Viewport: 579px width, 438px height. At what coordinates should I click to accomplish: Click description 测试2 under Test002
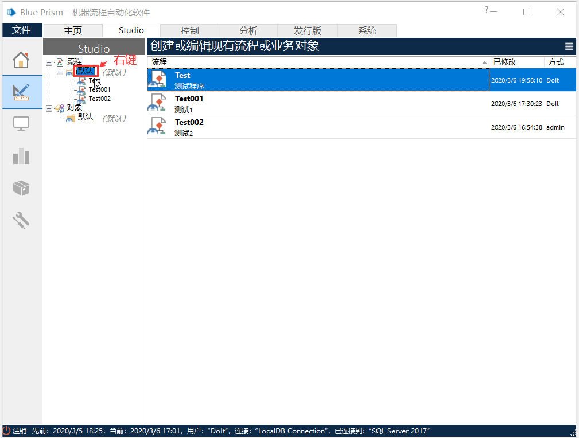[x=184, y=133]
